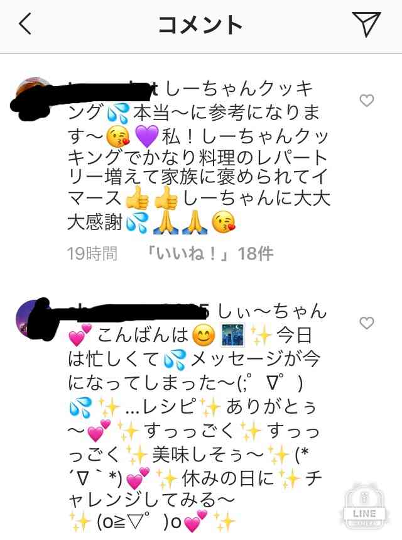Image resolution: width=402 pixels, height=540 pixels.
Task: Tap the 19時間 timestamp on first comment
Action: pyautogui.click(x=92, y=254)
